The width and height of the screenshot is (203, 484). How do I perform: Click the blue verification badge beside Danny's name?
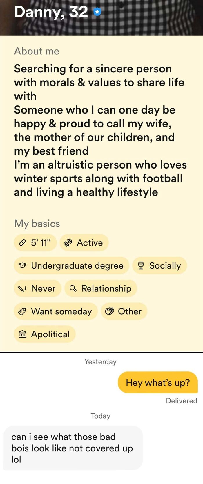click(x=97, y=11)
